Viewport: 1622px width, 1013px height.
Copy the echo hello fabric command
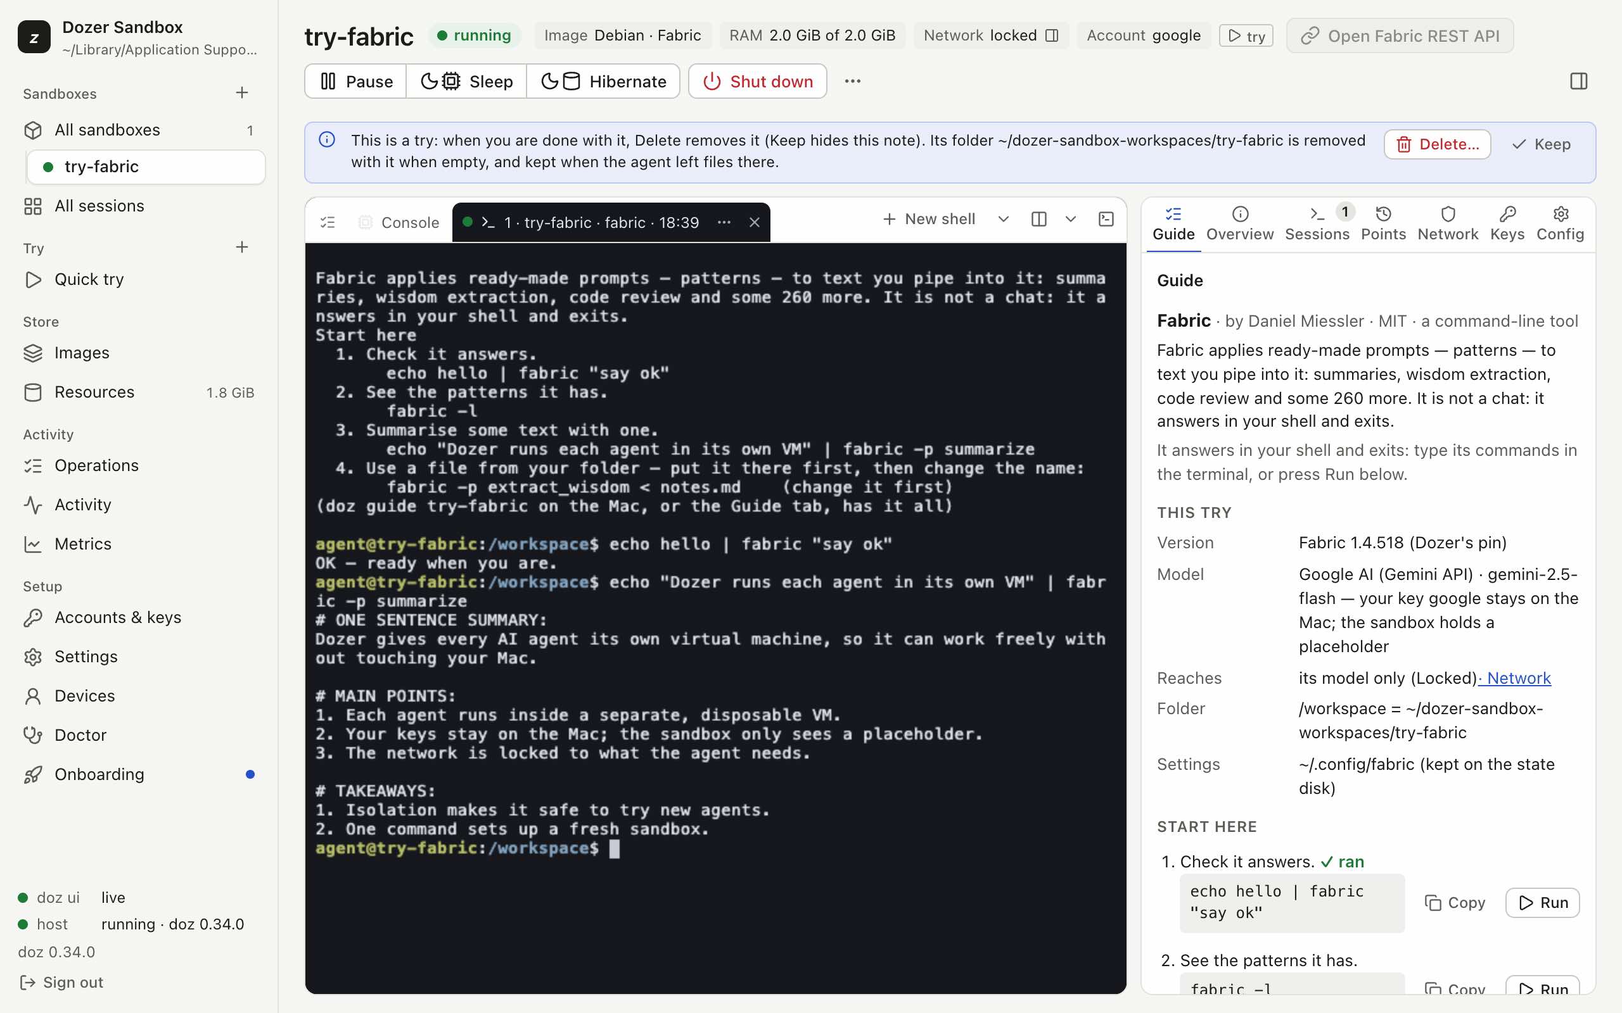(x=1455, y=902)
